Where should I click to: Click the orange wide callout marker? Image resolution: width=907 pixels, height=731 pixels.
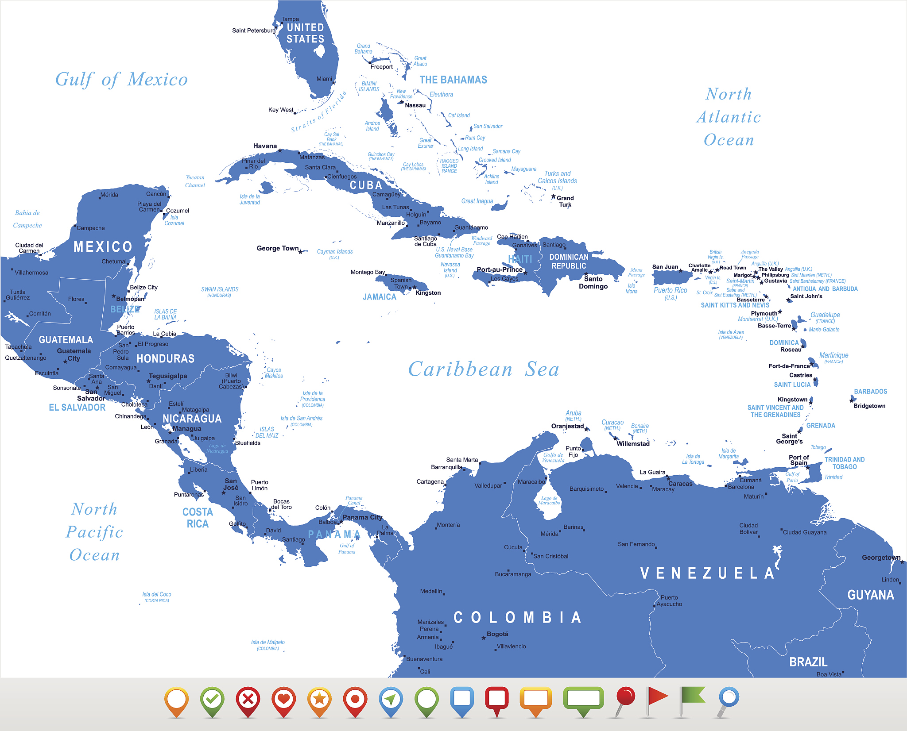(x=536, y=702)
